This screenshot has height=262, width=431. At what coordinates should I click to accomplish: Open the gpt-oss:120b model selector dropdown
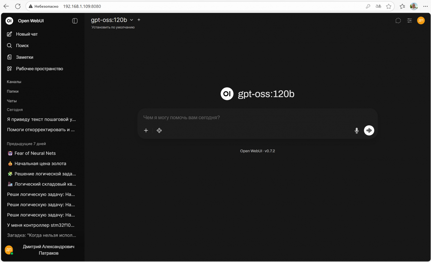click(x=112, y=20)
